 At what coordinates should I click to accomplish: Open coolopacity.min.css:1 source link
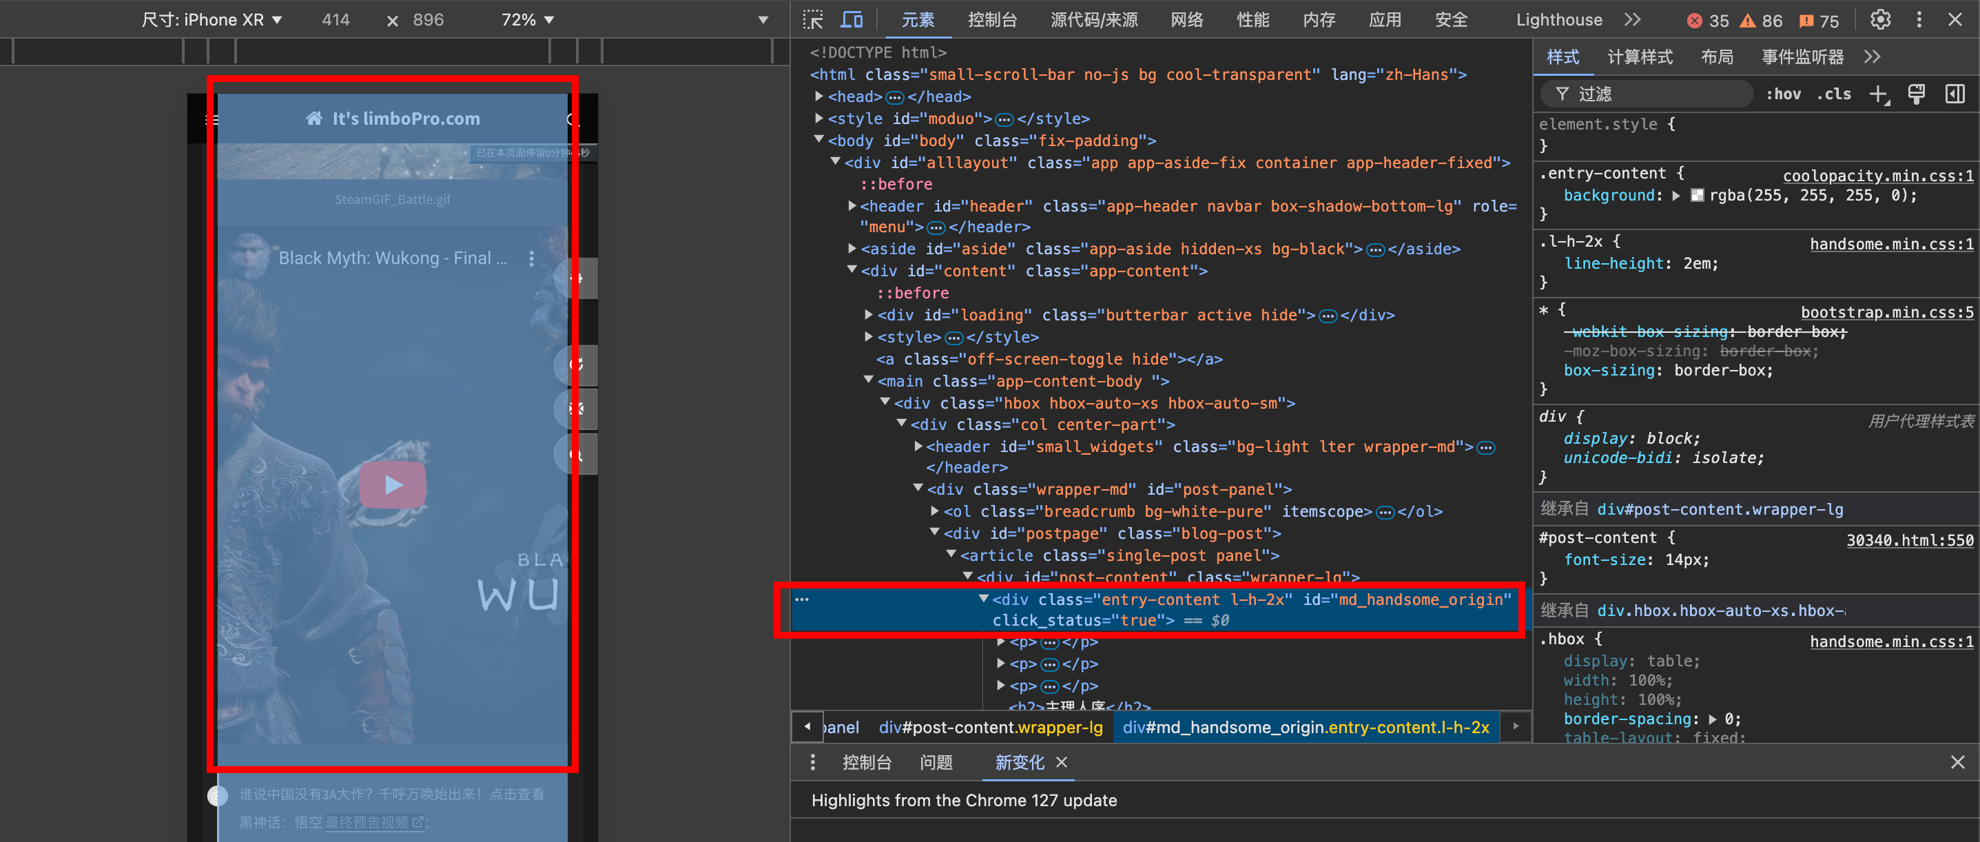click(1878, 175)
